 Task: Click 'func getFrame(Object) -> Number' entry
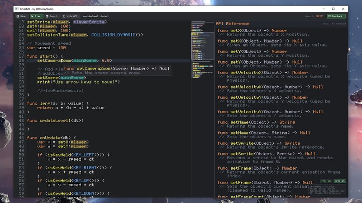(257, 168)
